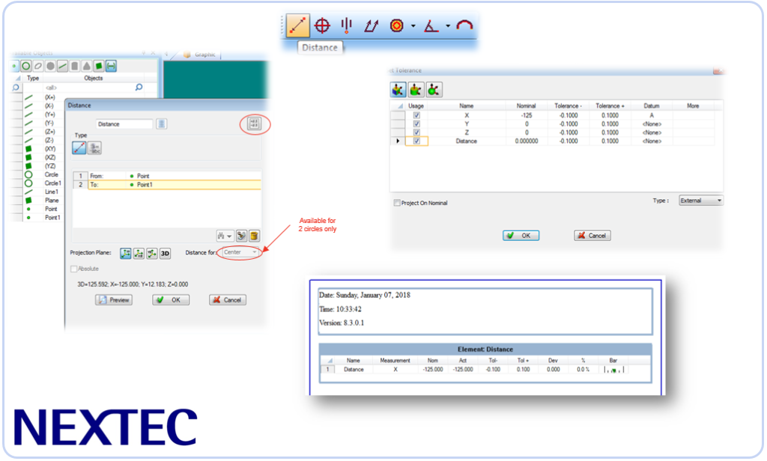This screenshot has height=461, width=767.
Task: Filter objects by grey sphere type icon
Action: (x=50, y=66)
